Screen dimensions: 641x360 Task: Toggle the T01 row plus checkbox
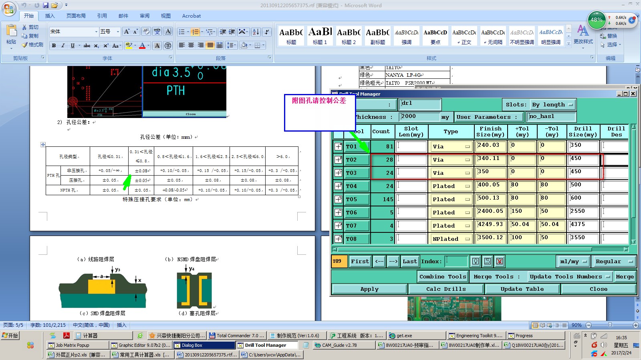338,146
